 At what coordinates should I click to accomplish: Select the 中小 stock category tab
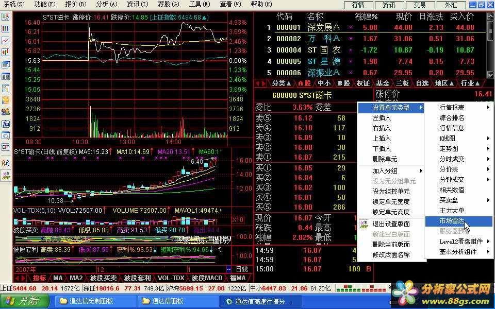(x=324, y=83)
